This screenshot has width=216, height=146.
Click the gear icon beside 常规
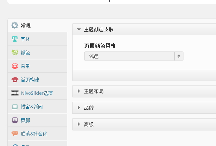15,25
